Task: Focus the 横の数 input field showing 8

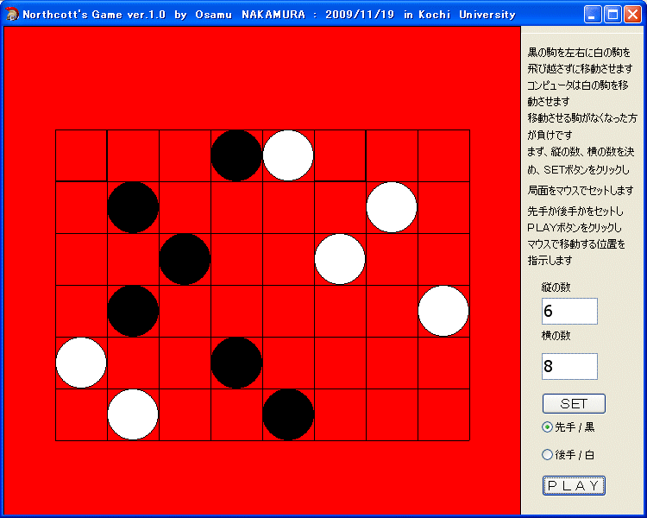Action: tap(569, 366)
